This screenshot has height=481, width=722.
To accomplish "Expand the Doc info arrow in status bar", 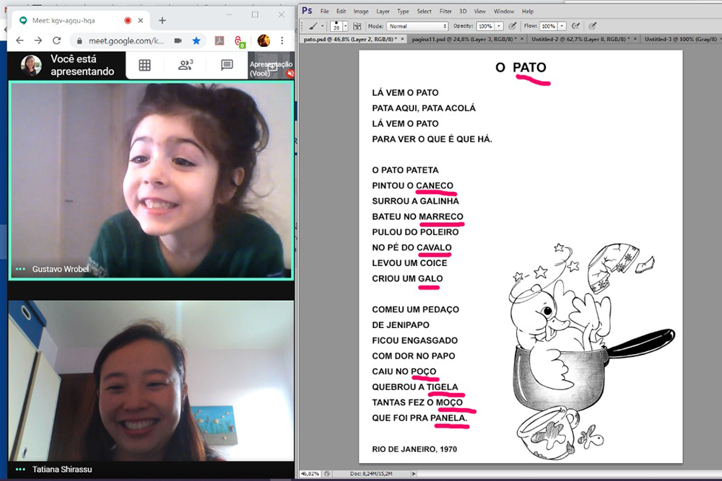I will click(x=414, y=474).
